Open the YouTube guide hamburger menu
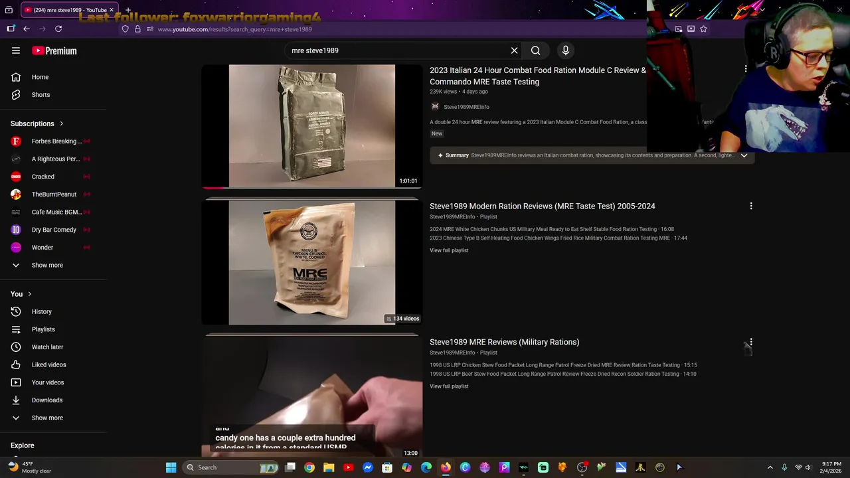The image size is (850, 478). coord(16,50)
